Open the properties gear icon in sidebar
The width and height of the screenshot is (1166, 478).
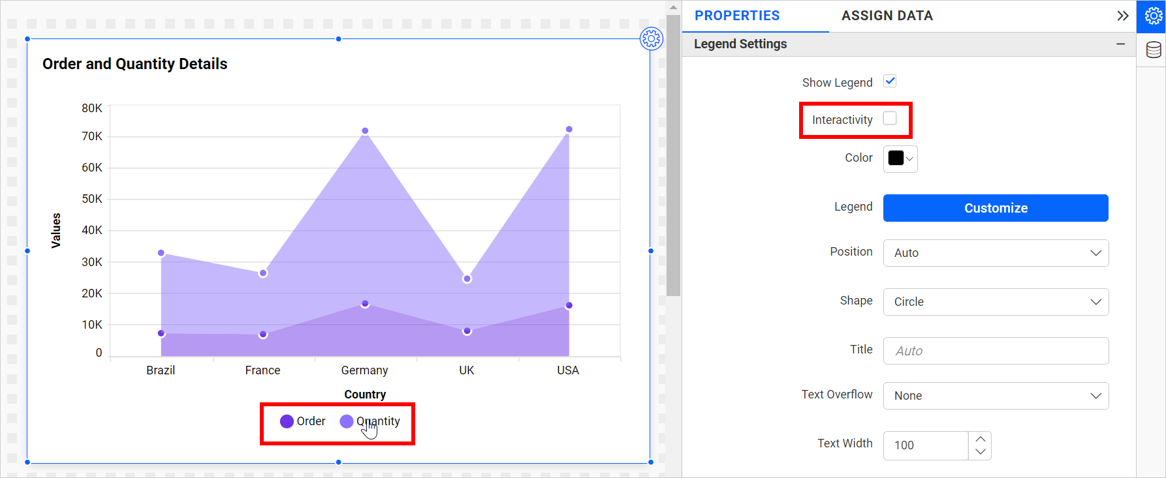click(x=1153, y=16)
